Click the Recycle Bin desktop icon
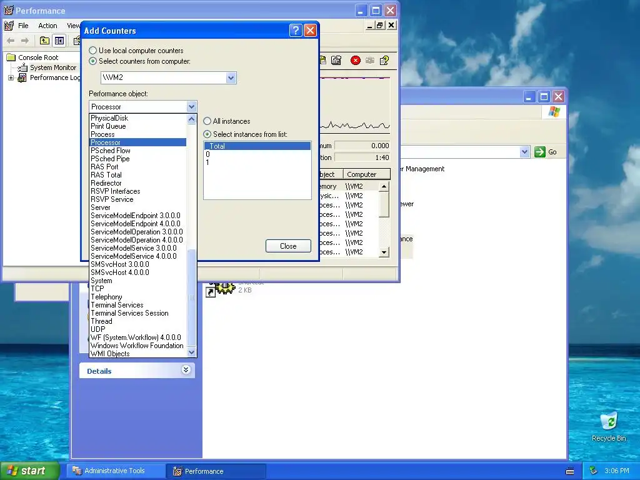Screen dimensions: 640x480 click(x=609, y=427)
